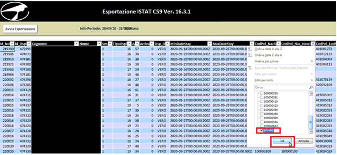Cancel the filter with Annulla
Image resolution: width=337 pixels, height=155 pixels.
coord(304,141)
